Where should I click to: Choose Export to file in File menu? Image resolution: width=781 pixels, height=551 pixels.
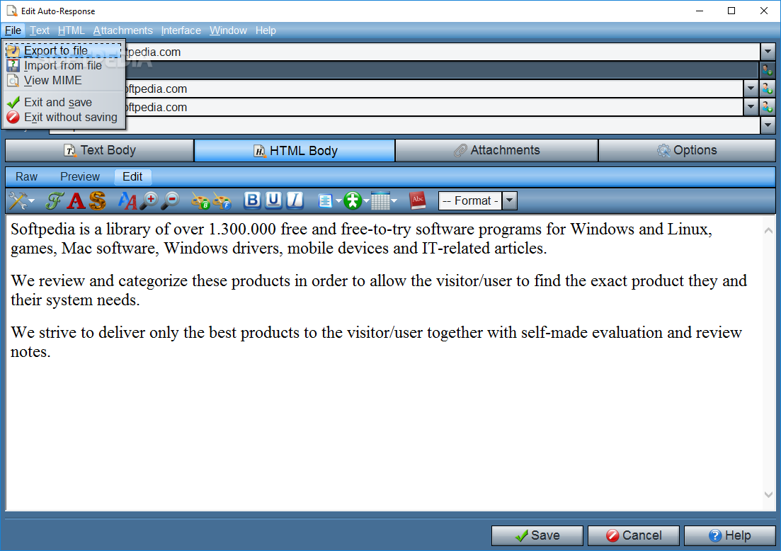pyautogui.click(x=64, y=50)
